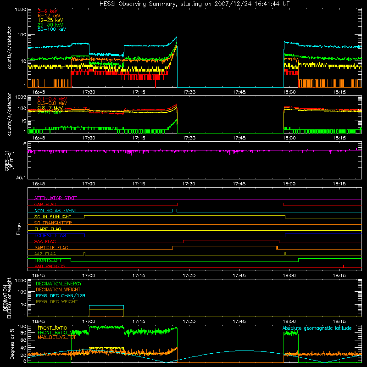This screenshot has height=367, width=367.
Task: Select the FLARE_FLAG label
Action: pyautogui.click(x=48, y=229)
